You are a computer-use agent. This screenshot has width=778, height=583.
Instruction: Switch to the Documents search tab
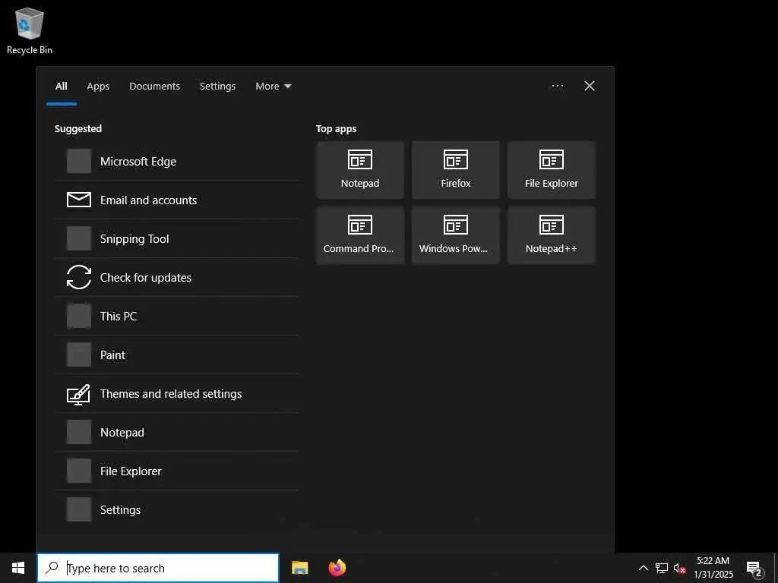coord(154,87)
